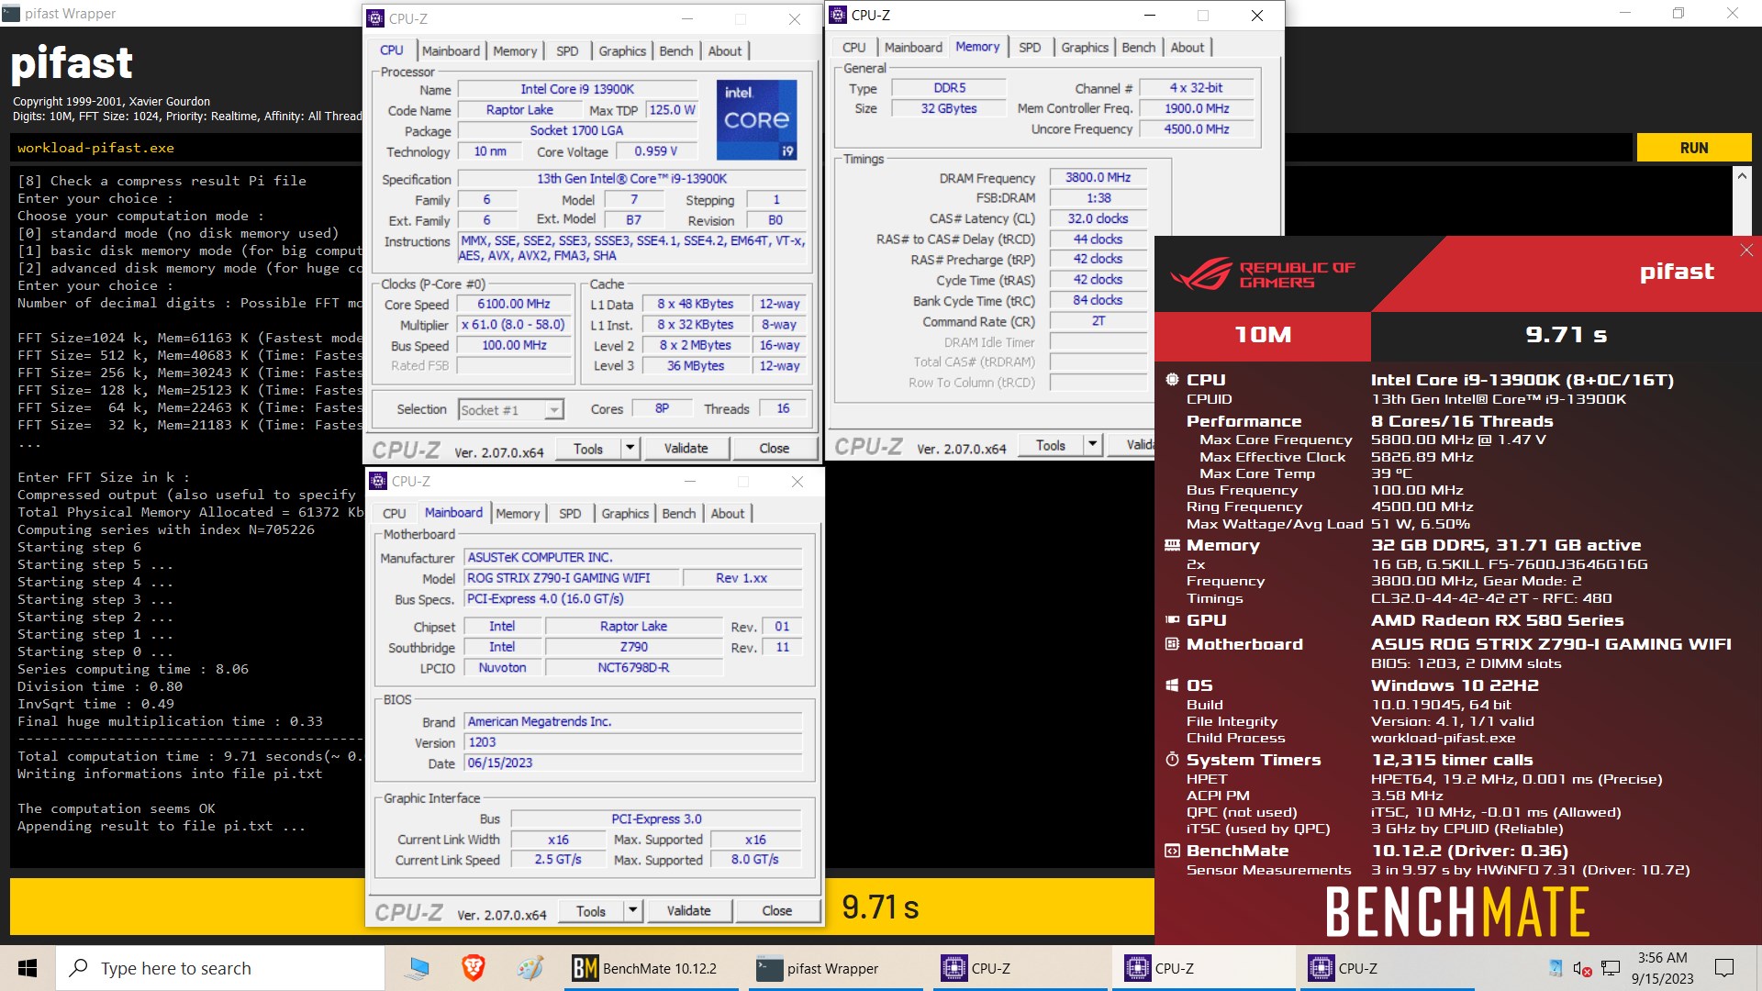Viewport: 1762px width, 991px height.
Task: Click the Intel Core i9 13900K name field
Action: [577, 89]
